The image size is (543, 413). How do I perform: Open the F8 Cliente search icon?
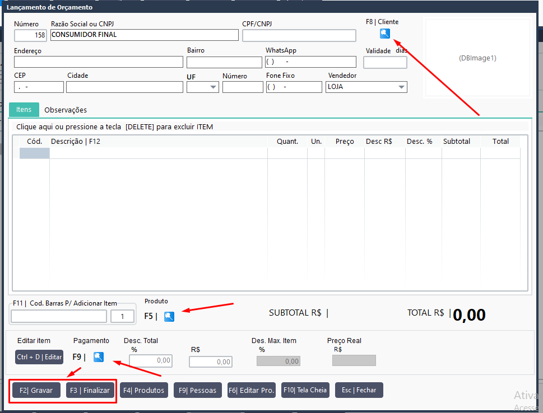point(385,34)
